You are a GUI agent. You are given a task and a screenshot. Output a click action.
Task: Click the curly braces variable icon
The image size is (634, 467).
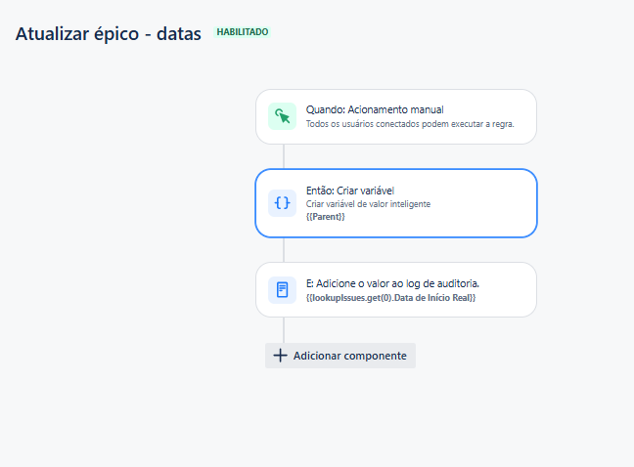282,202
